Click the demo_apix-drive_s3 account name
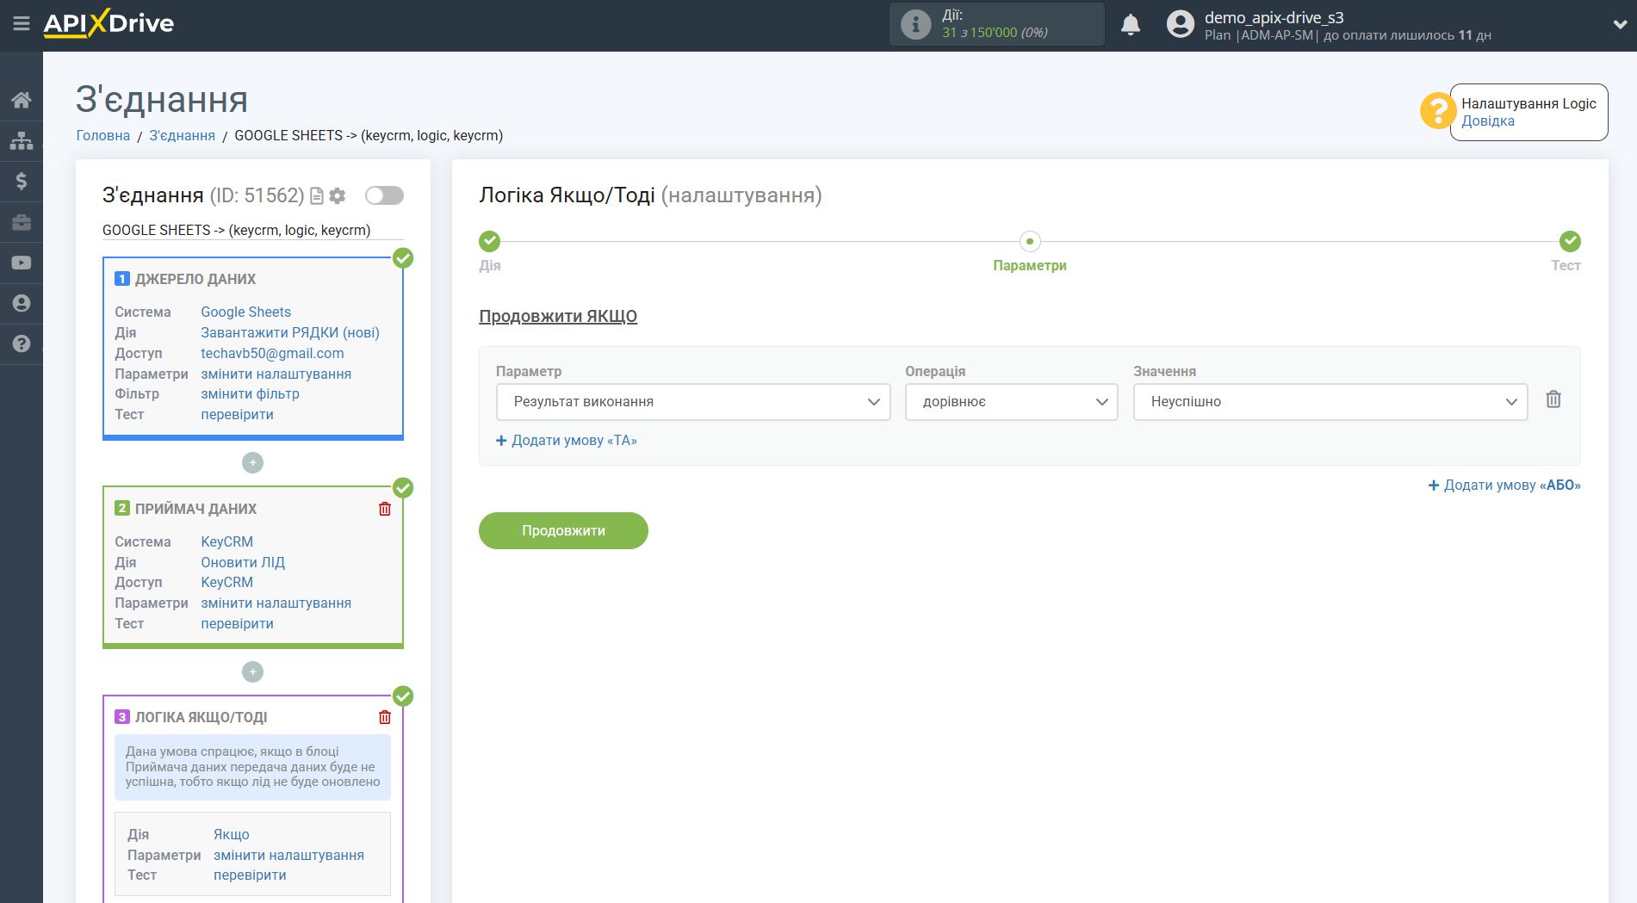Image resolution: width=1637 pixels, height=903 pixels. 1274,17
